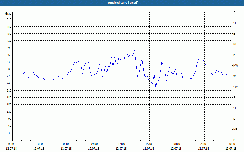Click the 13.07.18 date label
This screenshot has width=244, height=152.
click(x=231, y=149)
